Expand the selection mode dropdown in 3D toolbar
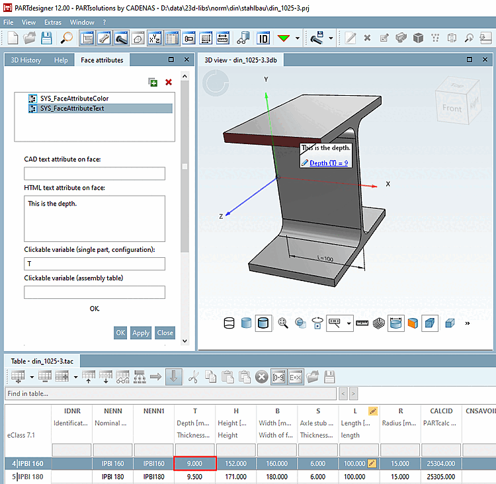Viewport: 496px width, 484px height. tap(349, 323)
